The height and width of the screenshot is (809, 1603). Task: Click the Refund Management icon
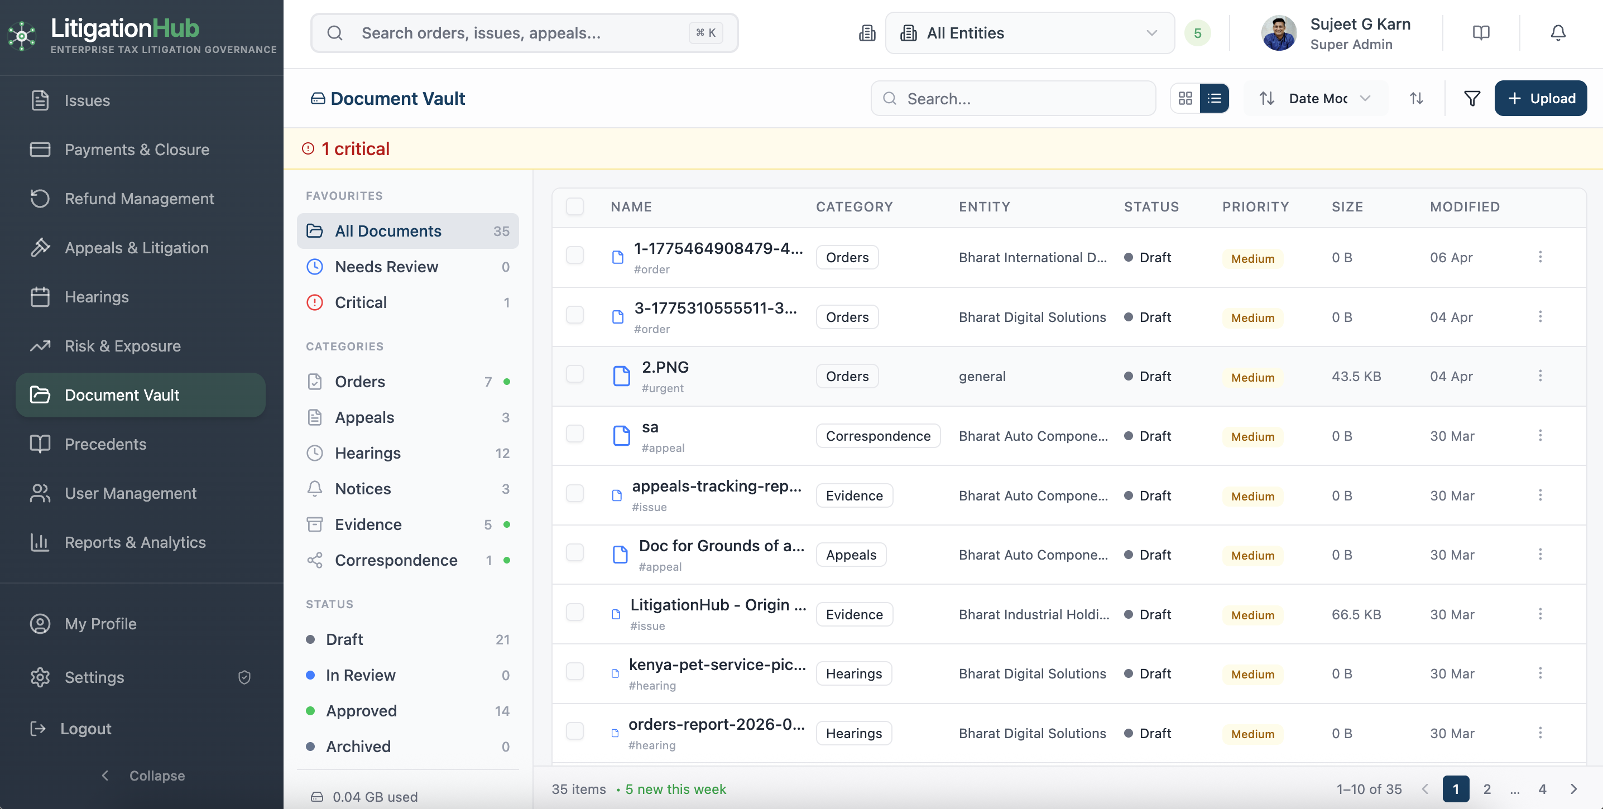tap(40, 199)
